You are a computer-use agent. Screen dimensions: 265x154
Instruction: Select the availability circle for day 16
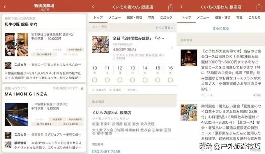click(x=170, y=80)
